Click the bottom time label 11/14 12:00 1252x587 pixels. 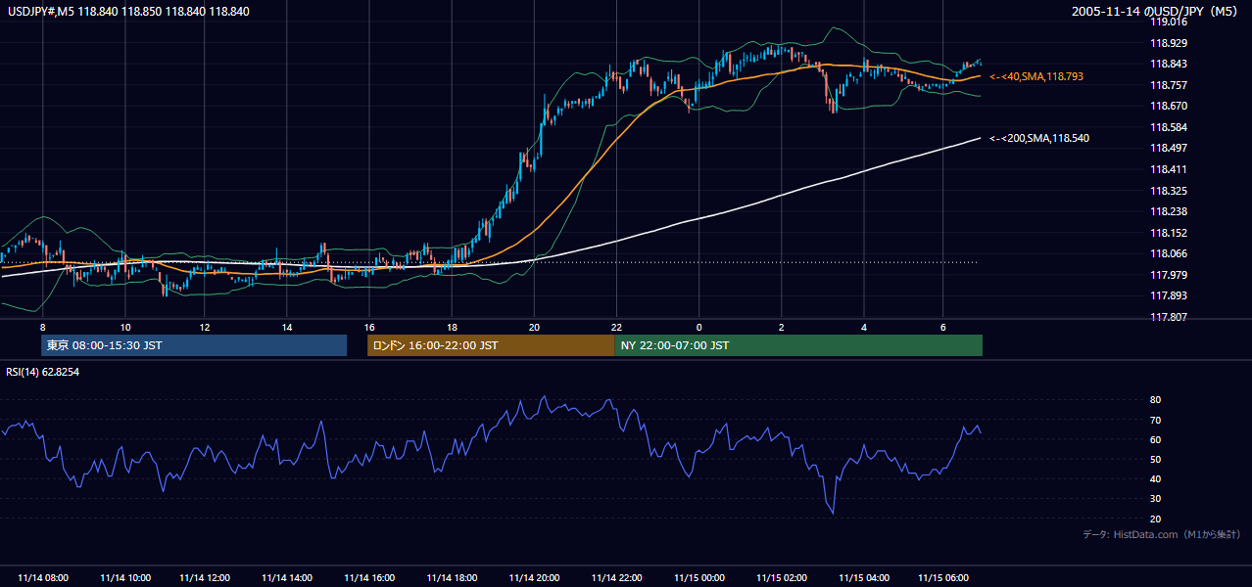click(206, 578)
